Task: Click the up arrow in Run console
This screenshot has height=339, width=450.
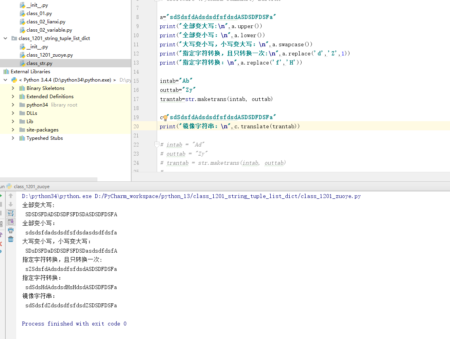Action: 11,196
